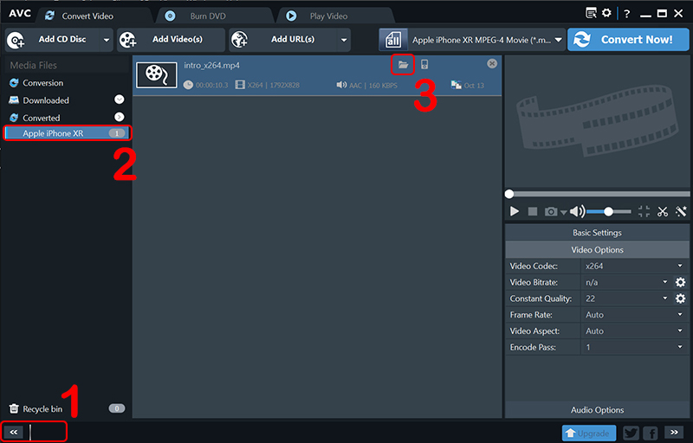The width and height of the screenshot is (693, 443).
Task: Collapse the left panel with double-arrow button
Action: 14,432
